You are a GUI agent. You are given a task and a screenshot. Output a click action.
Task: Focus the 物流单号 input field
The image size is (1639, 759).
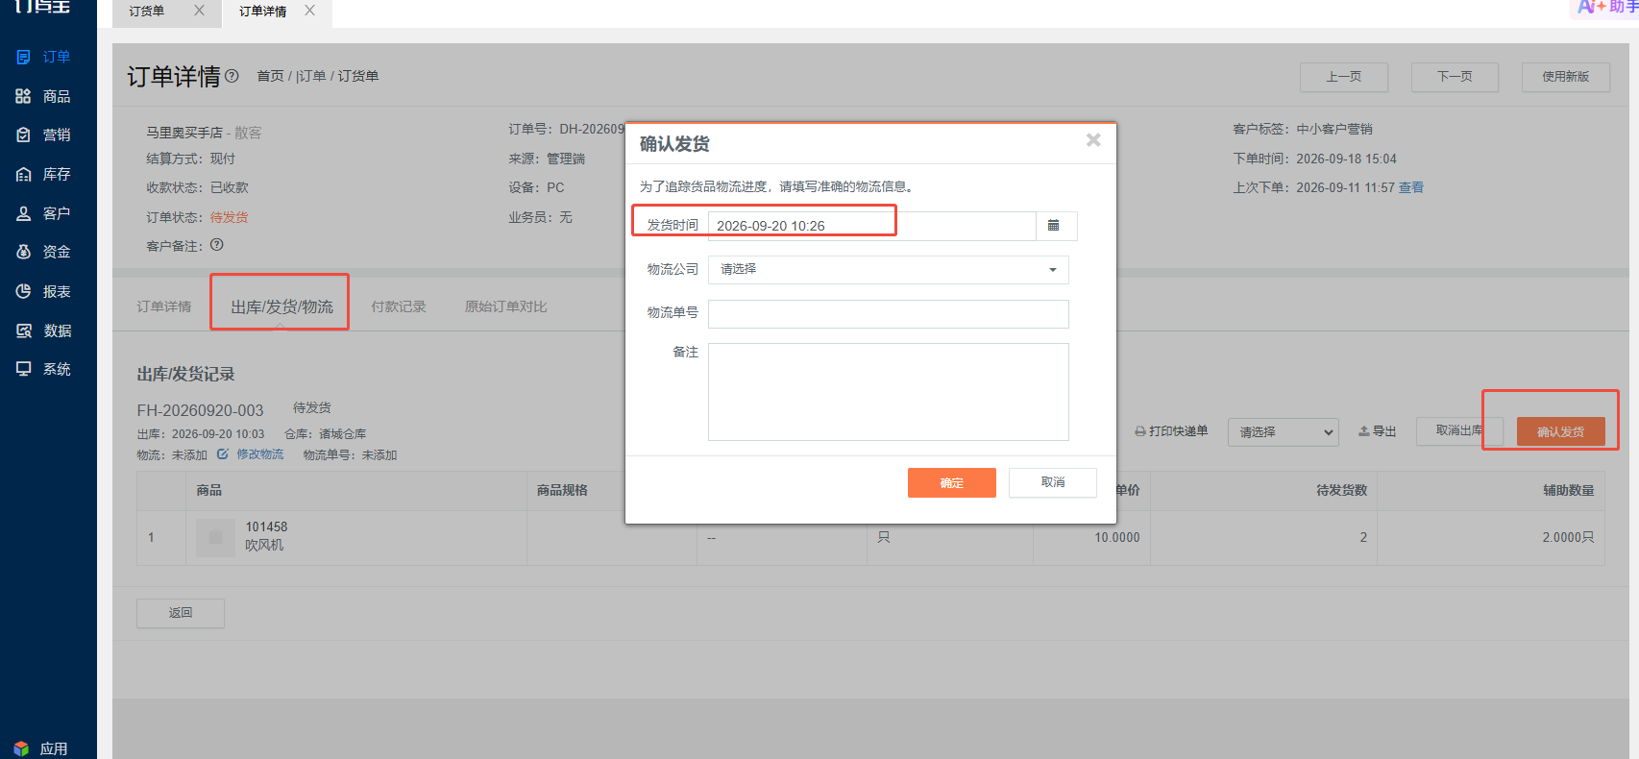889,314
